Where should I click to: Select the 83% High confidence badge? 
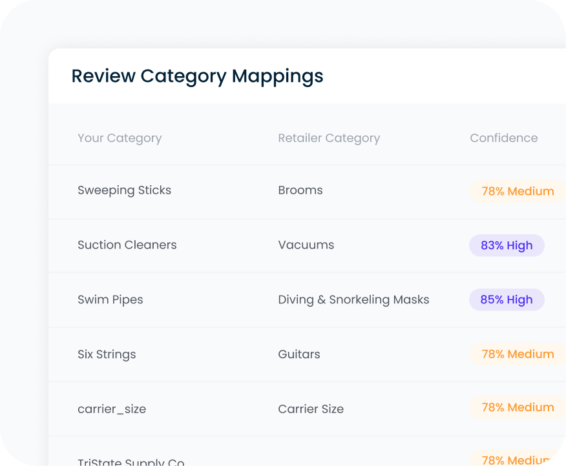tap(507, 245)
